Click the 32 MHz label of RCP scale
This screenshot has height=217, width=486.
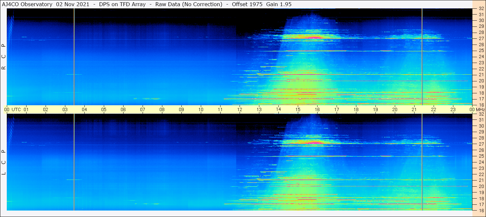coord(481,9)
